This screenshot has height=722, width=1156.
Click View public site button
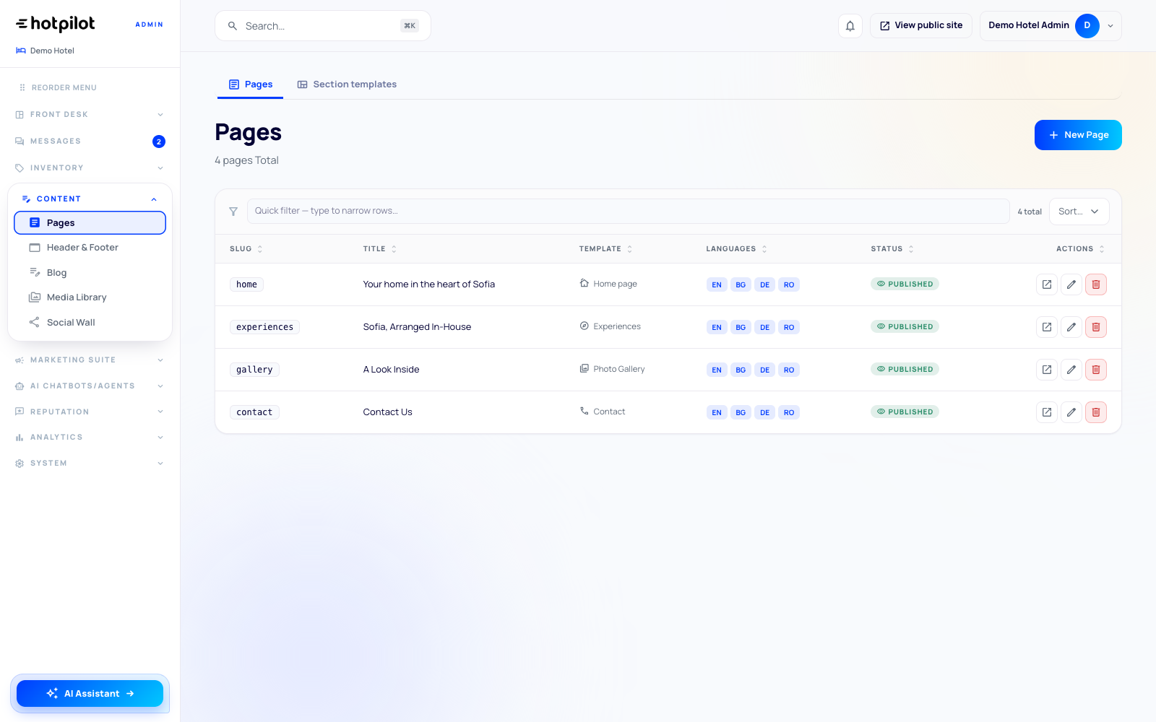pos(920,26)
